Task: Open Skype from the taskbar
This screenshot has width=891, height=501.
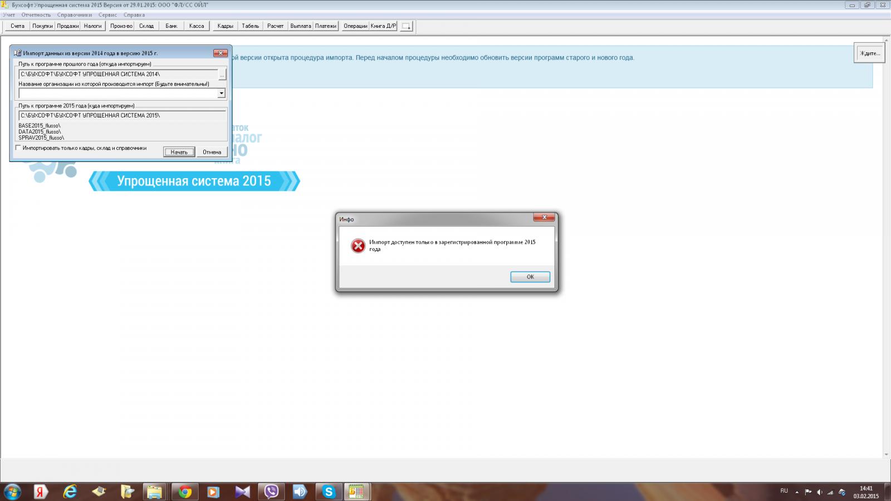Action: [x=329, y=492]
